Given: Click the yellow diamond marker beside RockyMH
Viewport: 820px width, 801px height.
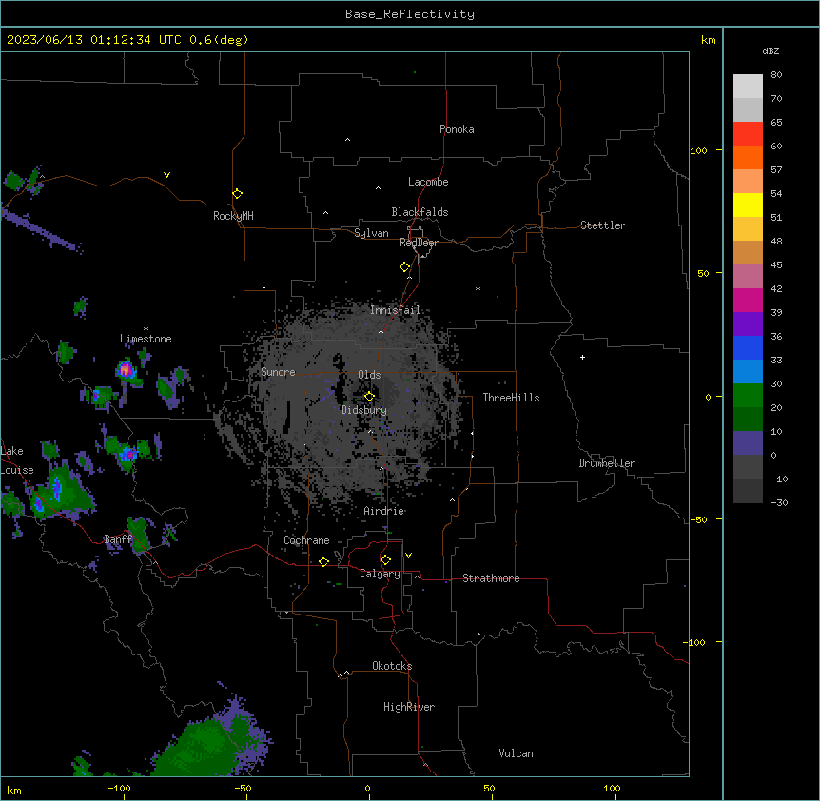Looking at the screenshot, I should pyautogui.click(x=237, y=194).
